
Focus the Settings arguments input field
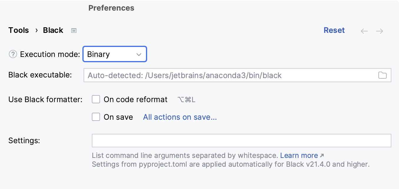(x=241, y=140)
